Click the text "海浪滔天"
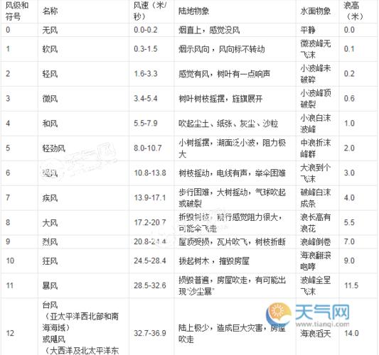Viewport: 379px width, 355px height. [x=316, y=334]
